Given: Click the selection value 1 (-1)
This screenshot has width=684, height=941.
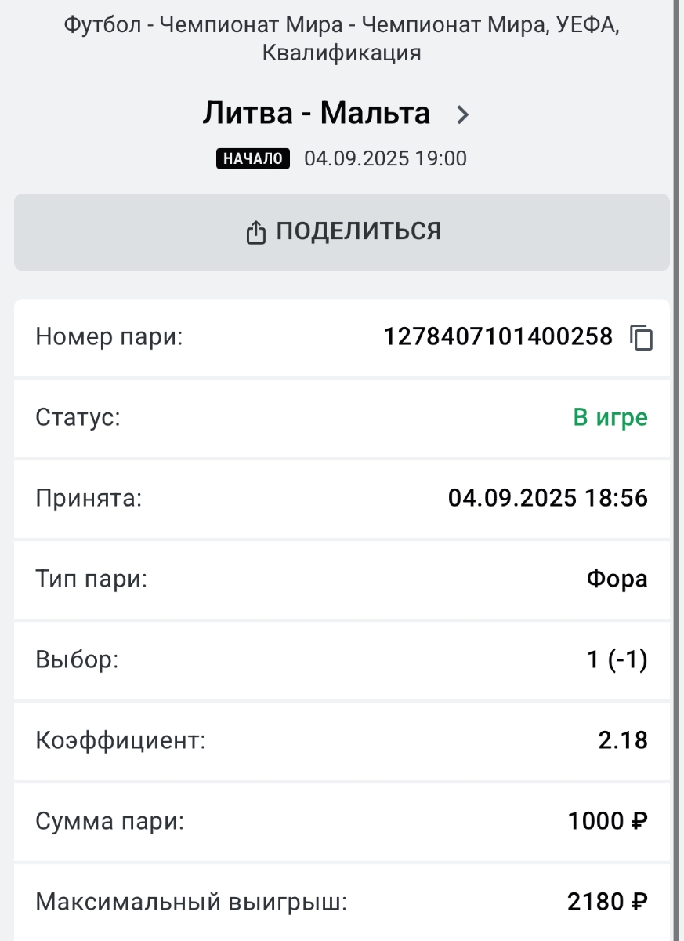Looking at the screenshot, I should (617, 660).
